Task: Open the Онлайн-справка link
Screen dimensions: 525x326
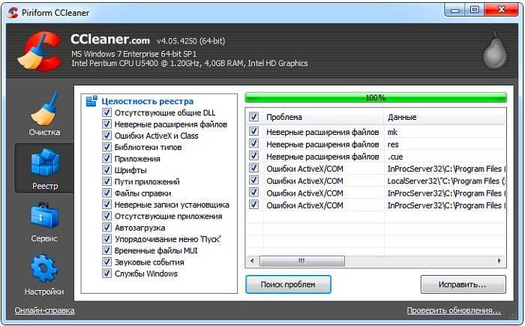Action: point(44,310)
